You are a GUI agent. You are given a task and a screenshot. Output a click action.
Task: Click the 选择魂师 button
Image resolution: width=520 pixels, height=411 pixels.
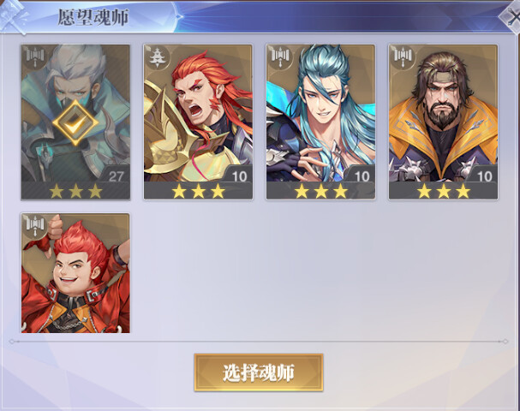tap(259, 372)
